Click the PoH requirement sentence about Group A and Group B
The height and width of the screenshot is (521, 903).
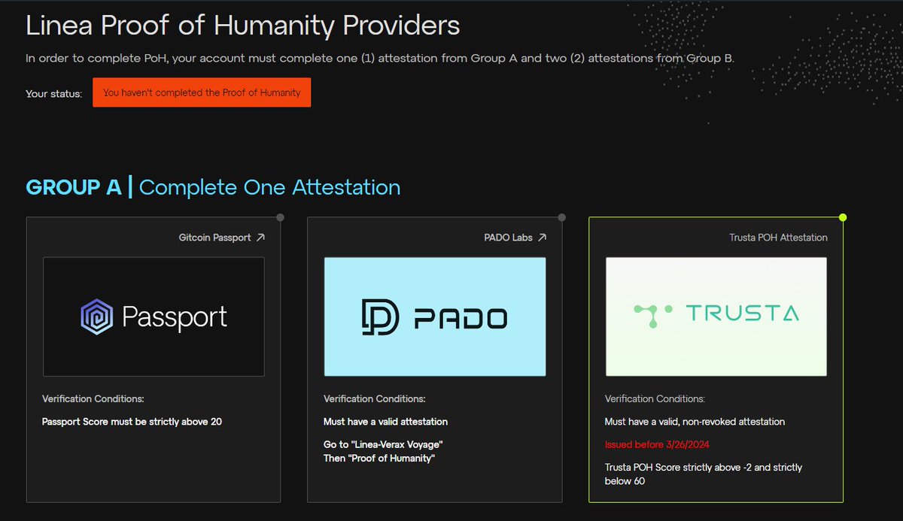coord(380,58)
